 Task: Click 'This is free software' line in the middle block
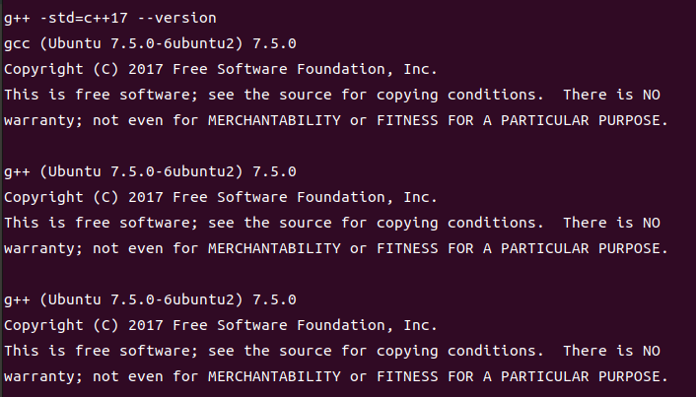(x=332, y=223)
